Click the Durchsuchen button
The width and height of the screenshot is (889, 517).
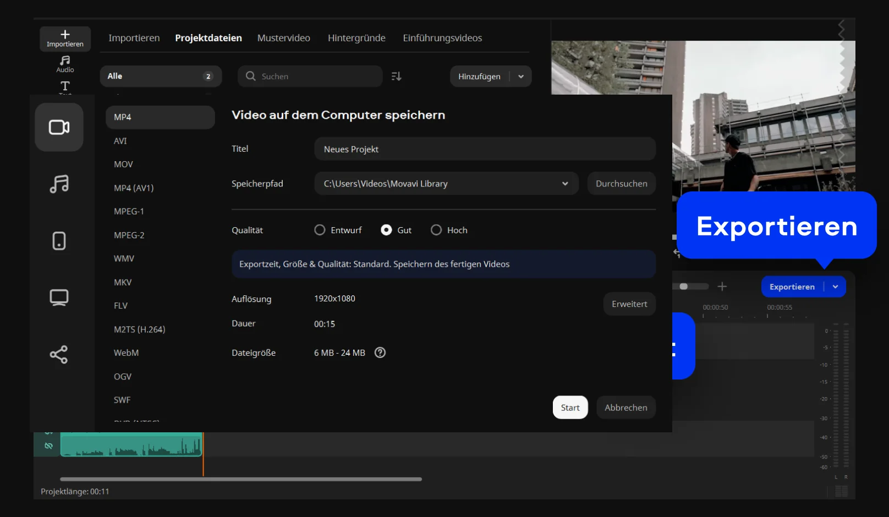pos(621,184)
